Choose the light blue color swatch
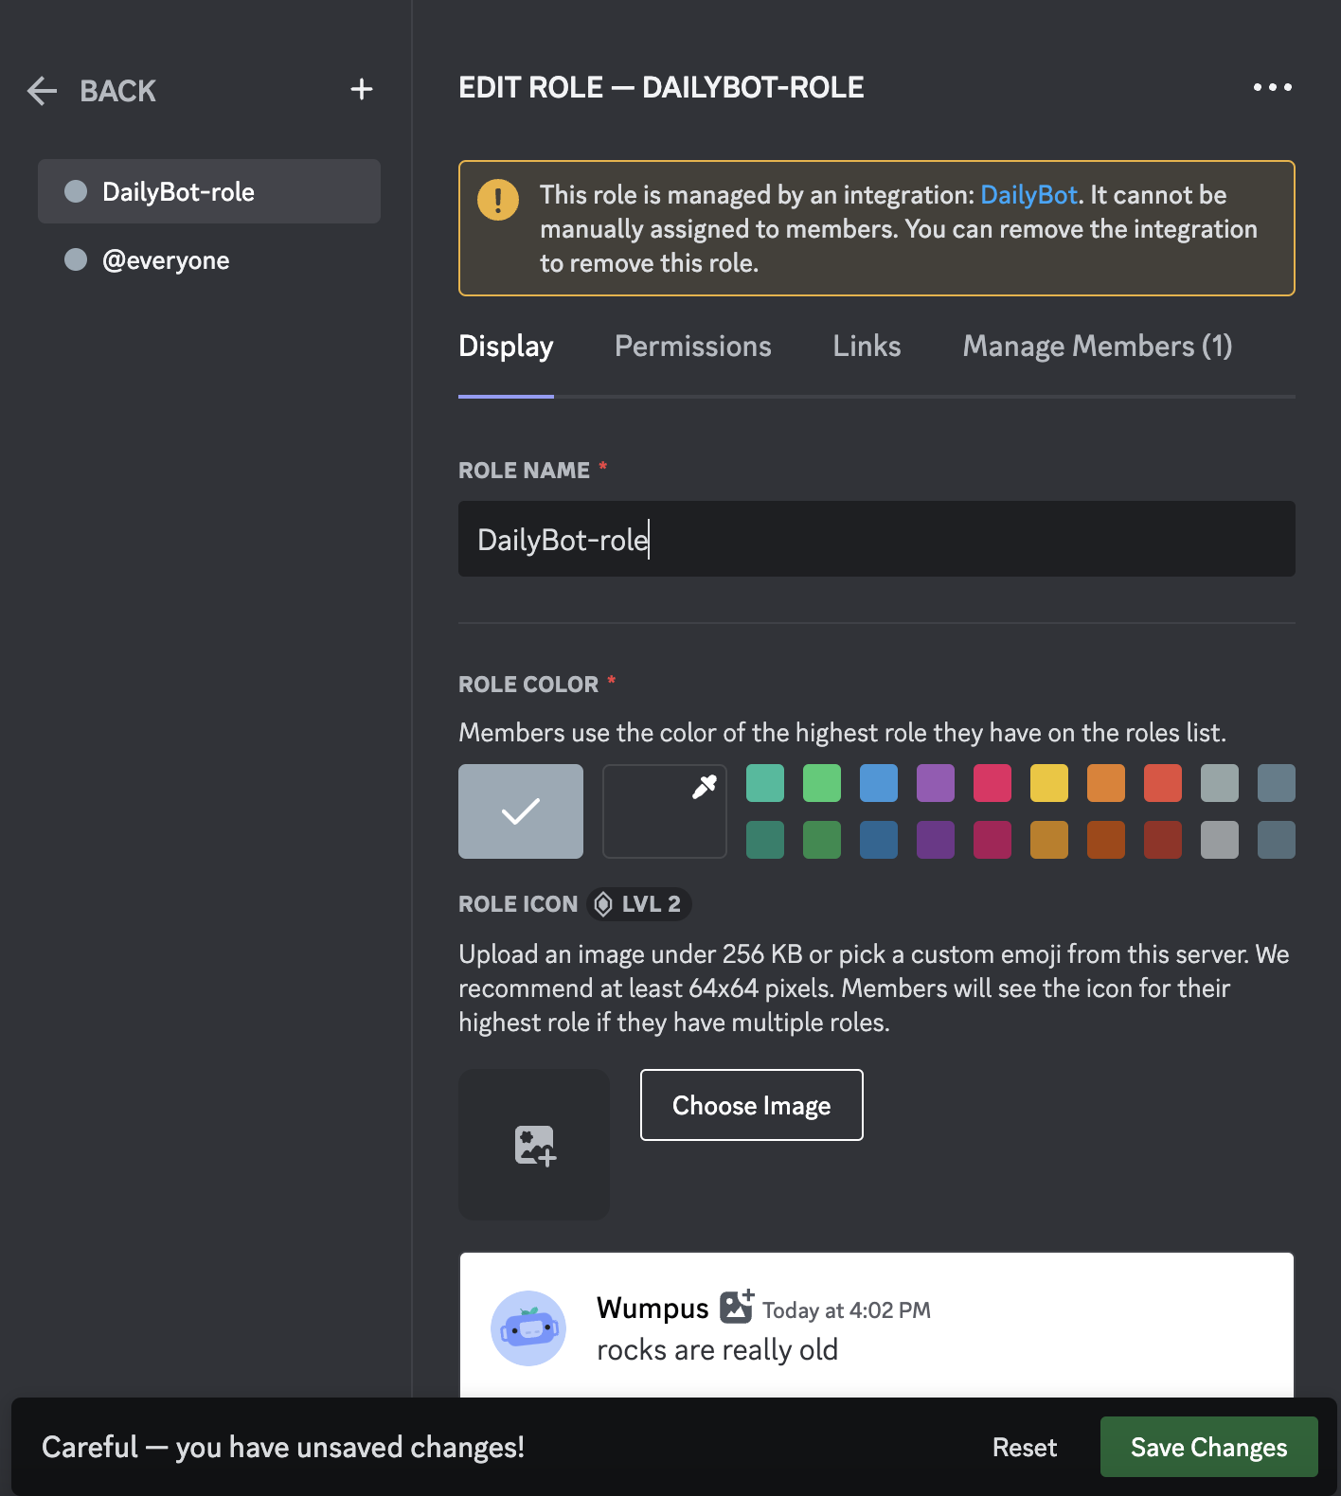The image size is (1341, 1496). click(879, 783)
